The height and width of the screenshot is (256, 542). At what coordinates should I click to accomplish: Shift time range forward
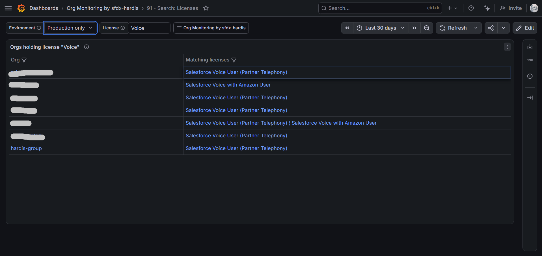414,28
